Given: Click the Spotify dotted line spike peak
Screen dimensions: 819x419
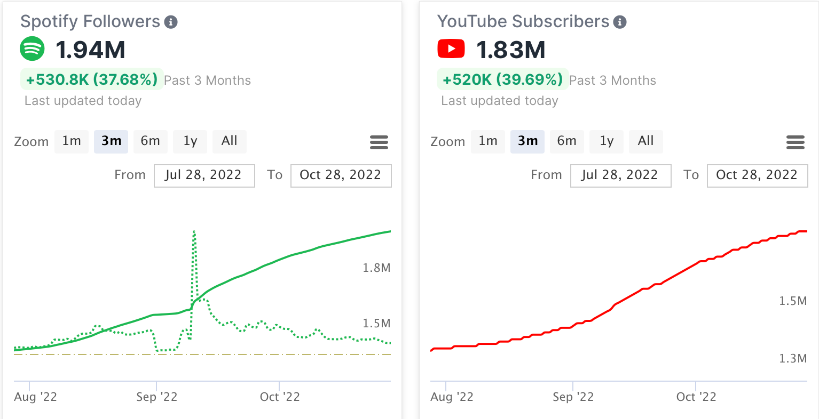Looking at the screenshot, I should click(194, 232).
